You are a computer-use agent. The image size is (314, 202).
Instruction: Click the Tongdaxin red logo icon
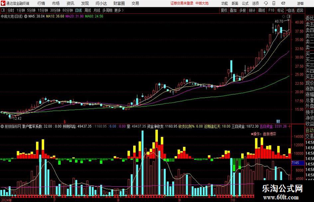pos(3,3)
